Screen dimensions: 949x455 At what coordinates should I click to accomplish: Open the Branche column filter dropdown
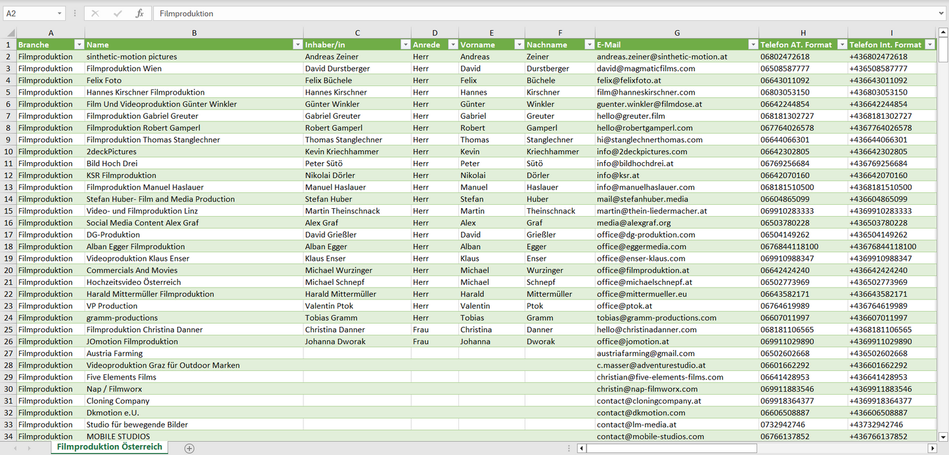[x=79, y=45]
